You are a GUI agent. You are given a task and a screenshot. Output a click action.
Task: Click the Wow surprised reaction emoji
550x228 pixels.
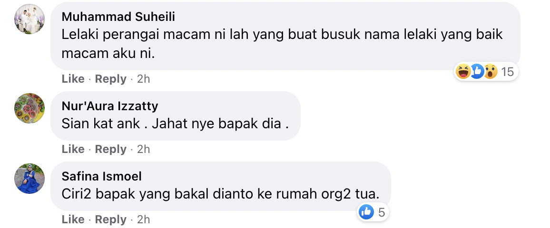point(491,72)
